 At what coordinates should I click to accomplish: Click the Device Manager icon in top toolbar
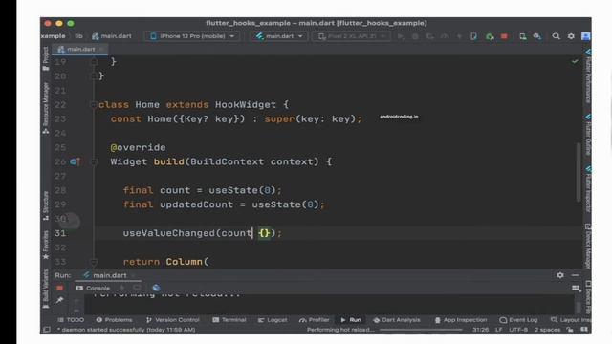(523, 36)
